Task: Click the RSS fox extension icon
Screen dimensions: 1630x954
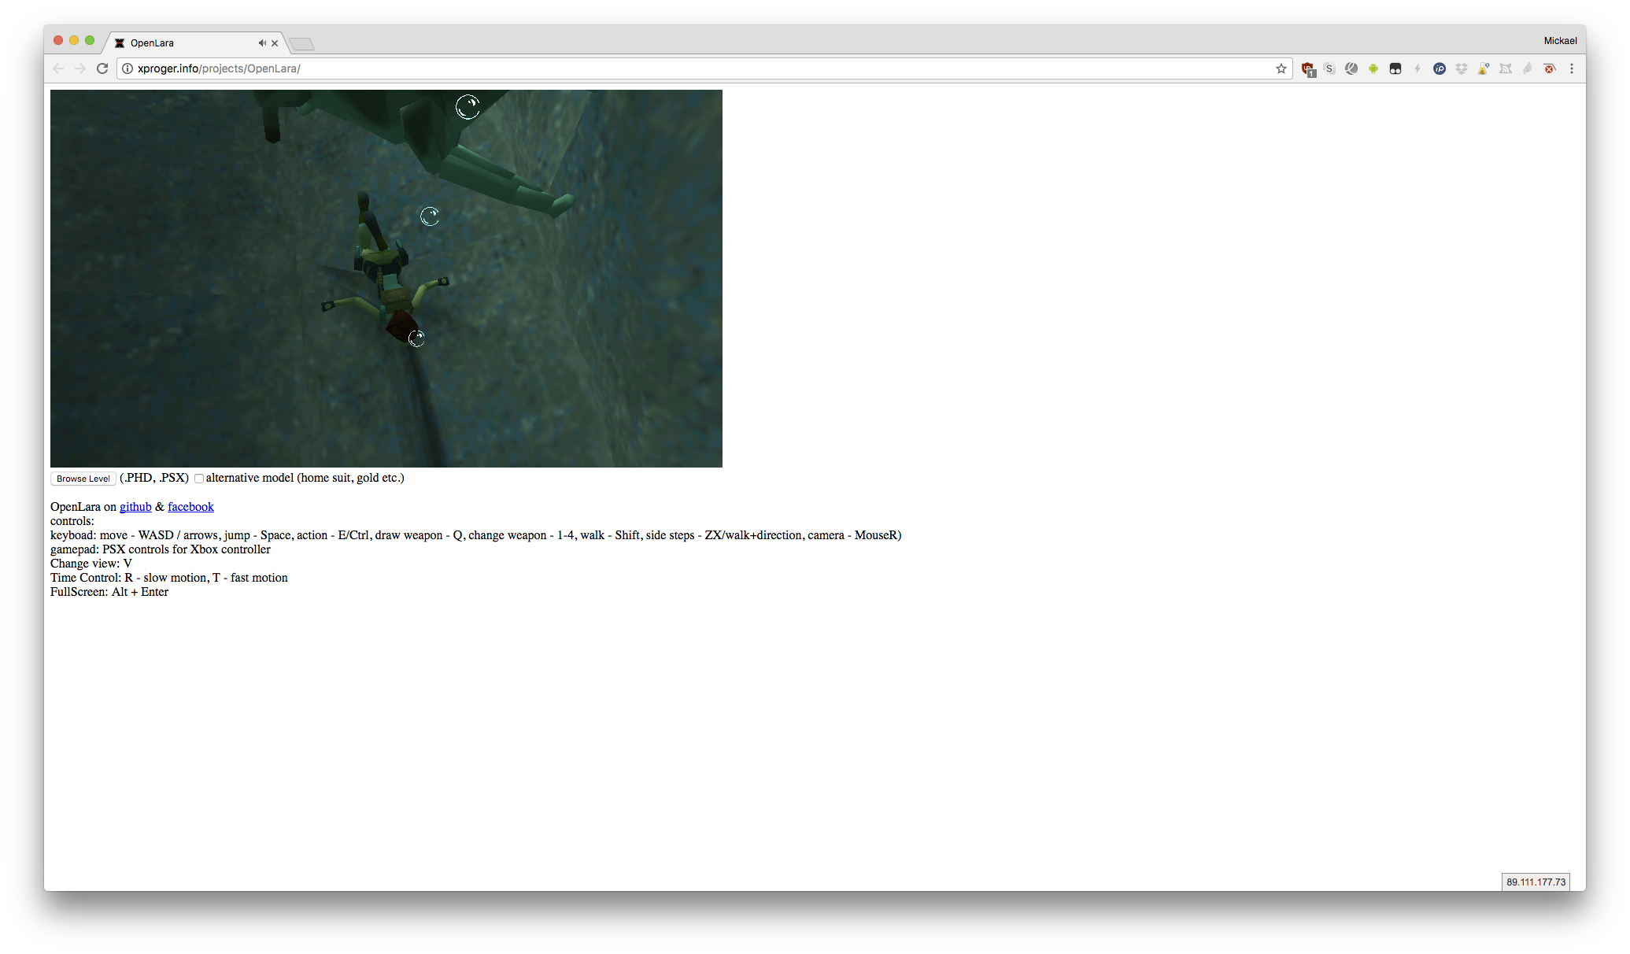Action: (x=1506, y=68)
